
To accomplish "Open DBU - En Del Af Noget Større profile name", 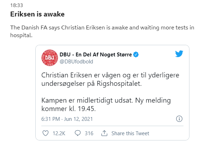I will pyautogui.click(x=96, y=55).
